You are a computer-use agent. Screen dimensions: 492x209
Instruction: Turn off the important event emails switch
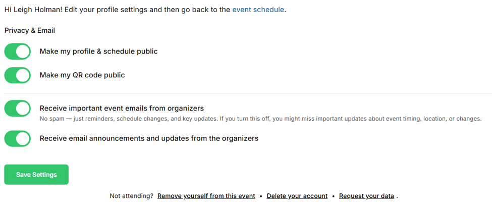18,108
